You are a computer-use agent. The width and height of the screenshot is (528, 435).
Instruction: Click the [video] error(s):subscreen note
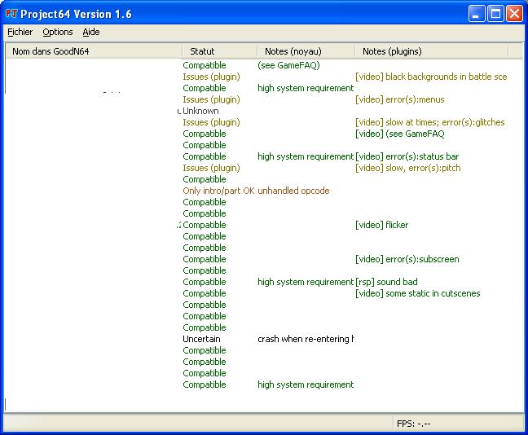(407, 259)
